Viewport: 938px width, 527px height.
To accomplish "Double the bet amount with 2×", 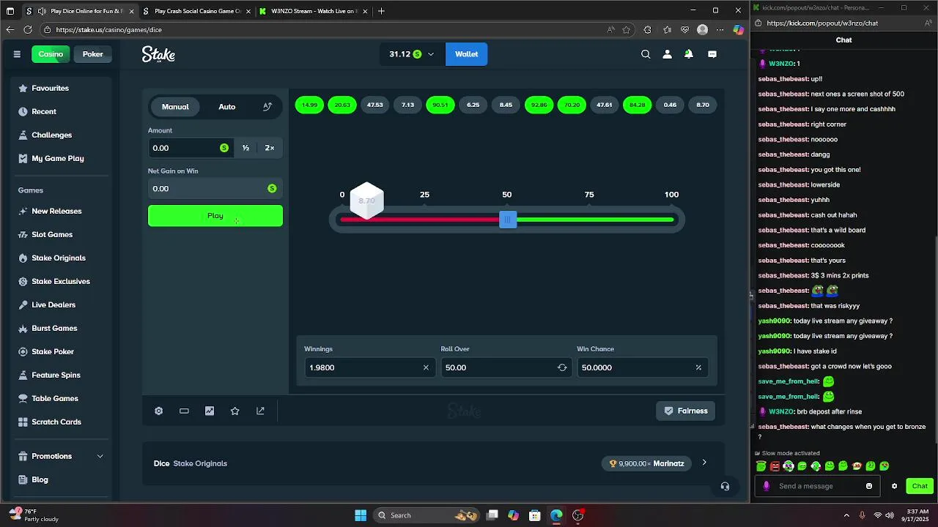I will [270, 148].
